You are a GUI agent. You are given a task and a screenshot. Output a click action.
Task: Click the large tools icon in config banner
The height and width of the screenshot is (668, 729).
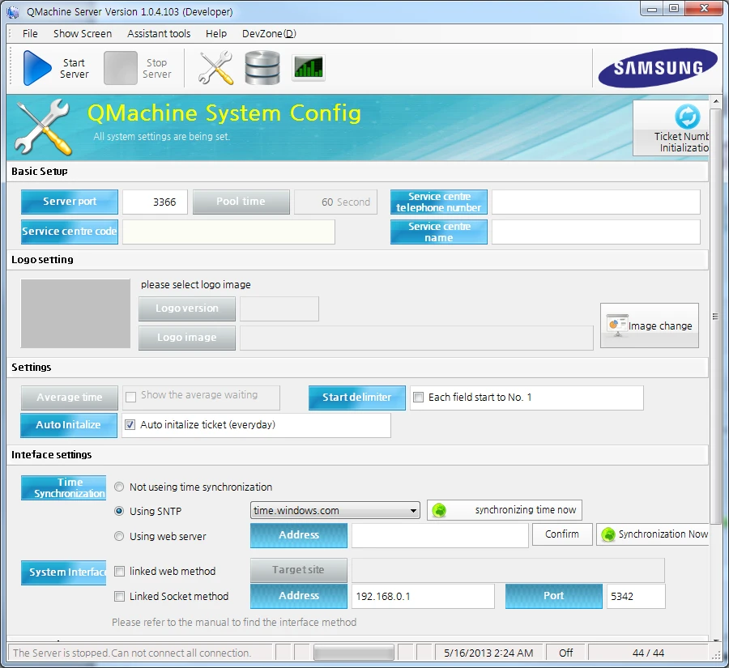[x=43, y=126]
